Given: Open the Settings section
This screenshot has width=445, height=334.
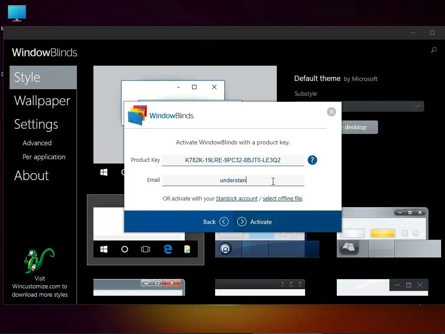Looking at the screenshot, I should [36, 124].
